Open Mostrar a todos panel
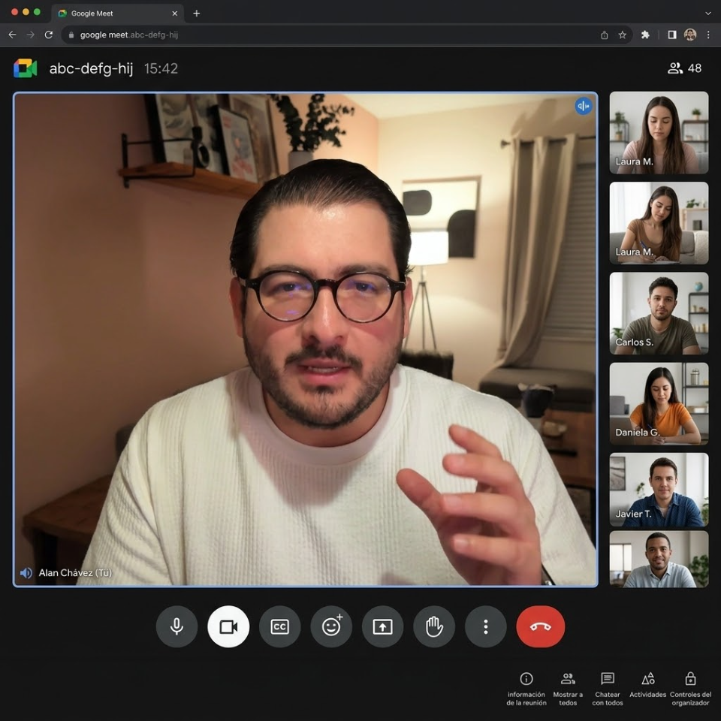 pyautogui.click(x=568, y=689)
